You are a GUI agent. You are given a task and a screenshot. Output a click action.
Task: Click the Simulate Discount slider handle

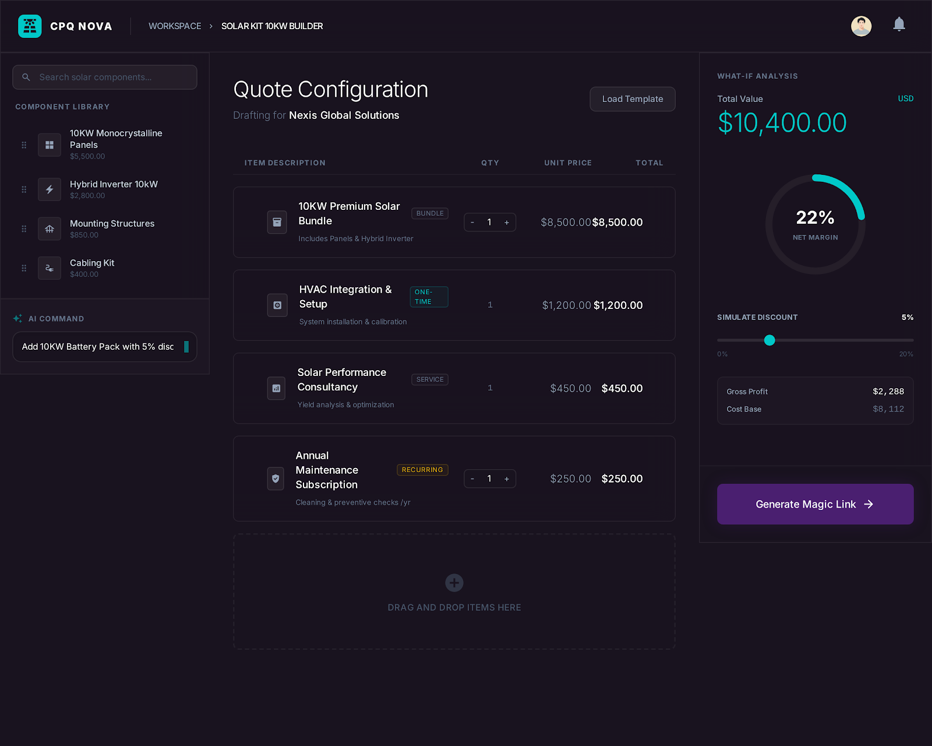coord(769,340)
